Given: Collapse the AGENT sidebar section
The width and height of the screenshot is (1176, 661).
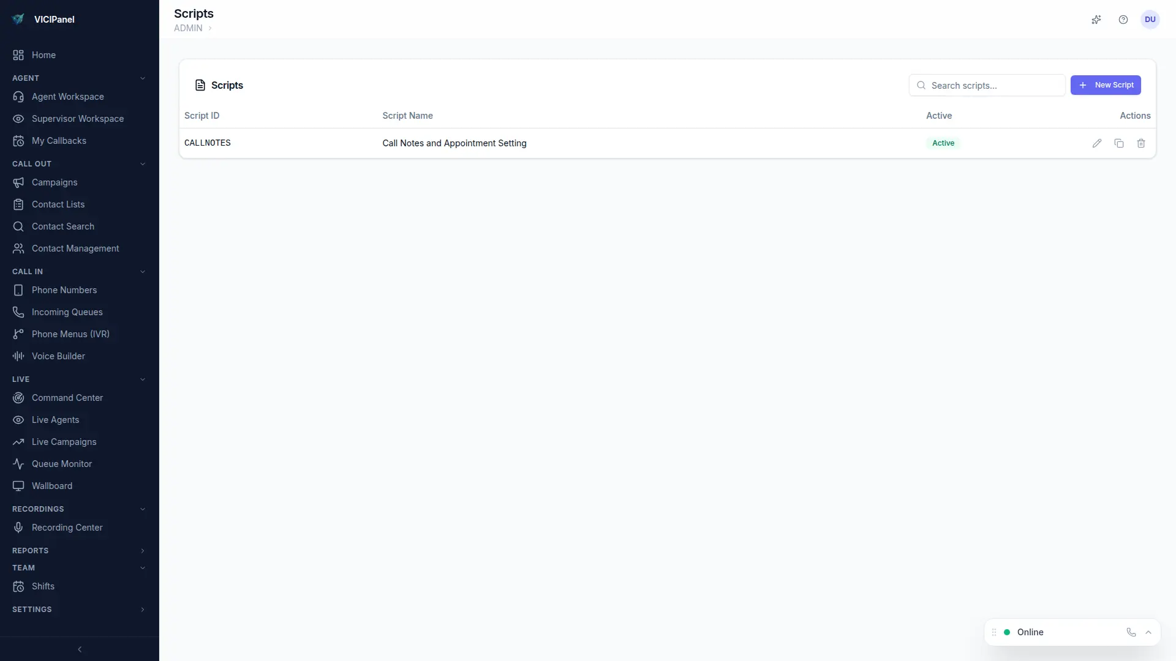Looking at the screenshot, I should coord(143,78).
